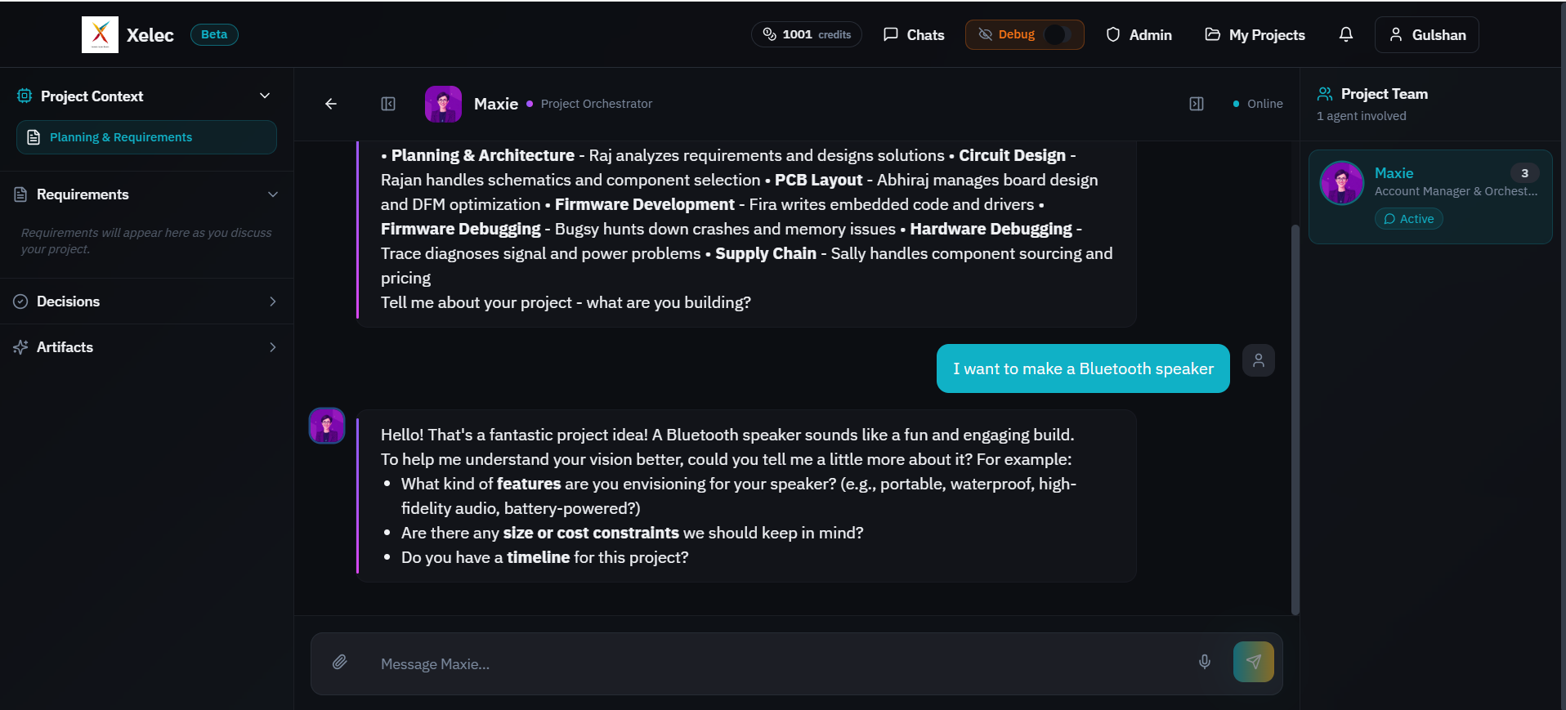Open the Gulshan account menu
Viewport: 1566px width, 710px height.
tap(1426, 34)
